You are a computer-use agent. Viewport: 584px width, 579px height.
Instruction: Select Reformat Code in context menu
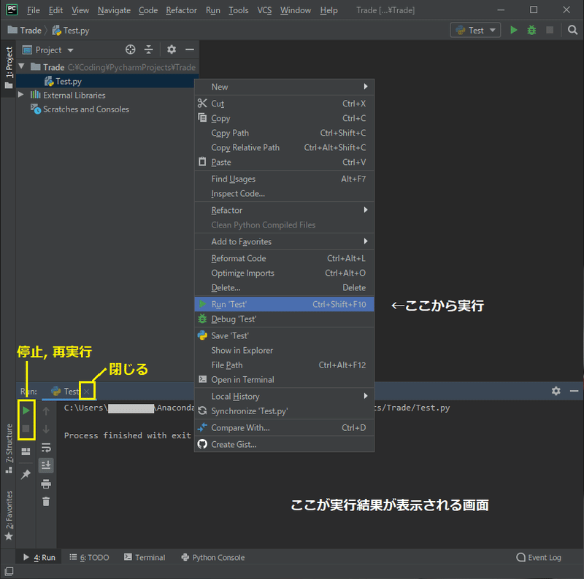tap(284, 258)
